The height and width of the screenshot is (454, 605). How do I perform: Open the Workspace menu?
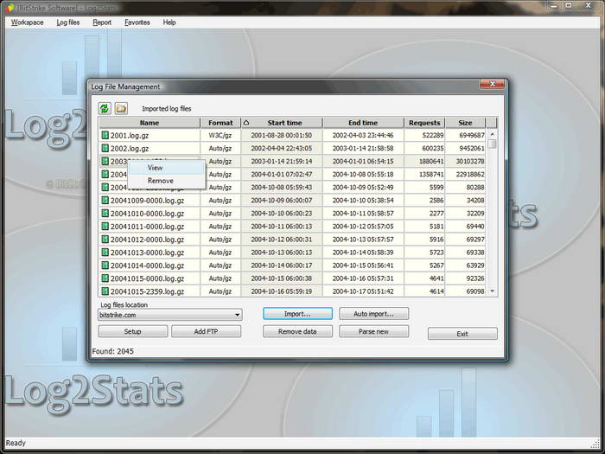[28, 22]
